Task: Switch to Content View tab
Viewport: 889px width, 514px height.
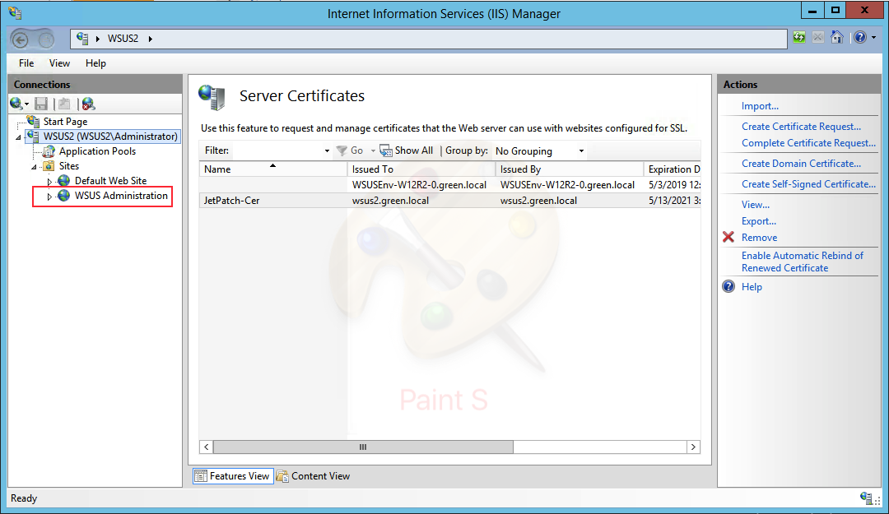Action: click(313, 476)
